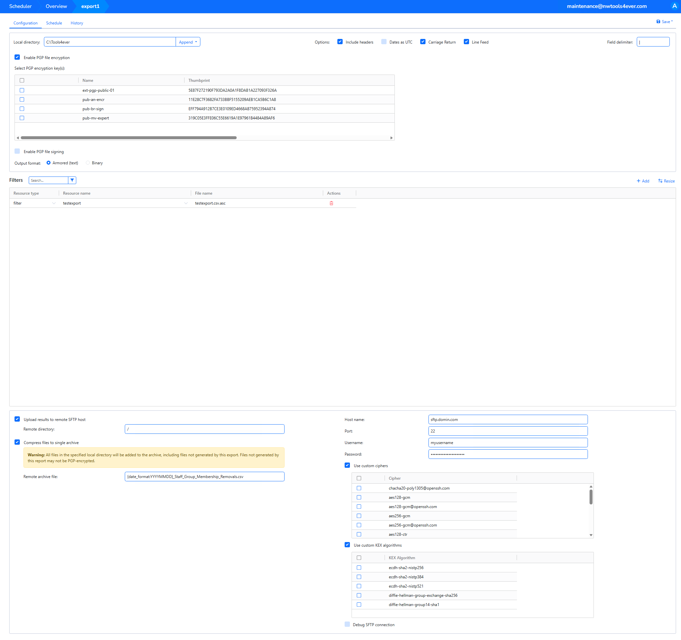Image resolution: width=681 pixels, height=640 pixels.
Task: Click up arrow of cipher list scrollbar
Action: (591, 486)
